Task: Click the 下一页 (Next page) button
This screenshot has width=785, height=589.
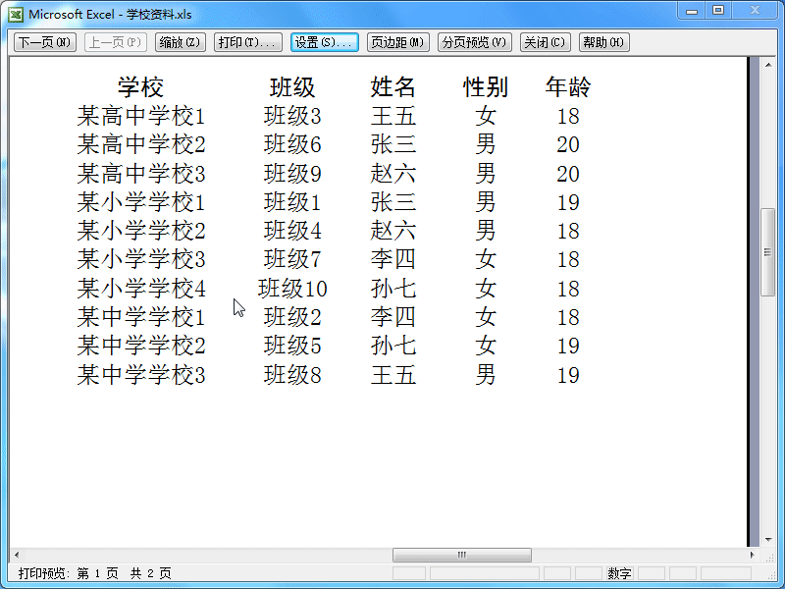Action: pos(45,42)
